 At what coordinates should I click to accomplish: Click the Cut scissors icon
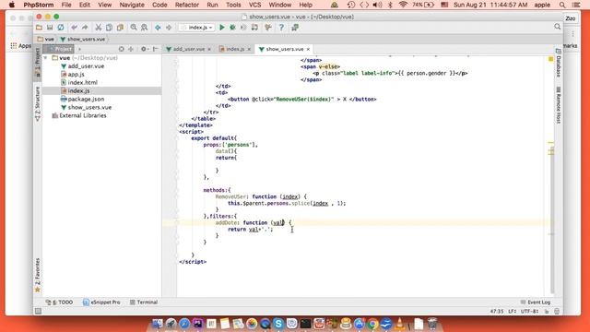99,28
